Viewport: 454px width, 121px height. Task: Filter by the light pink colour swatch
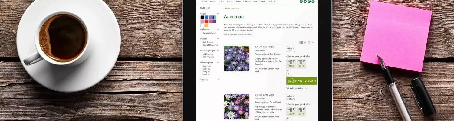(202, 21)
